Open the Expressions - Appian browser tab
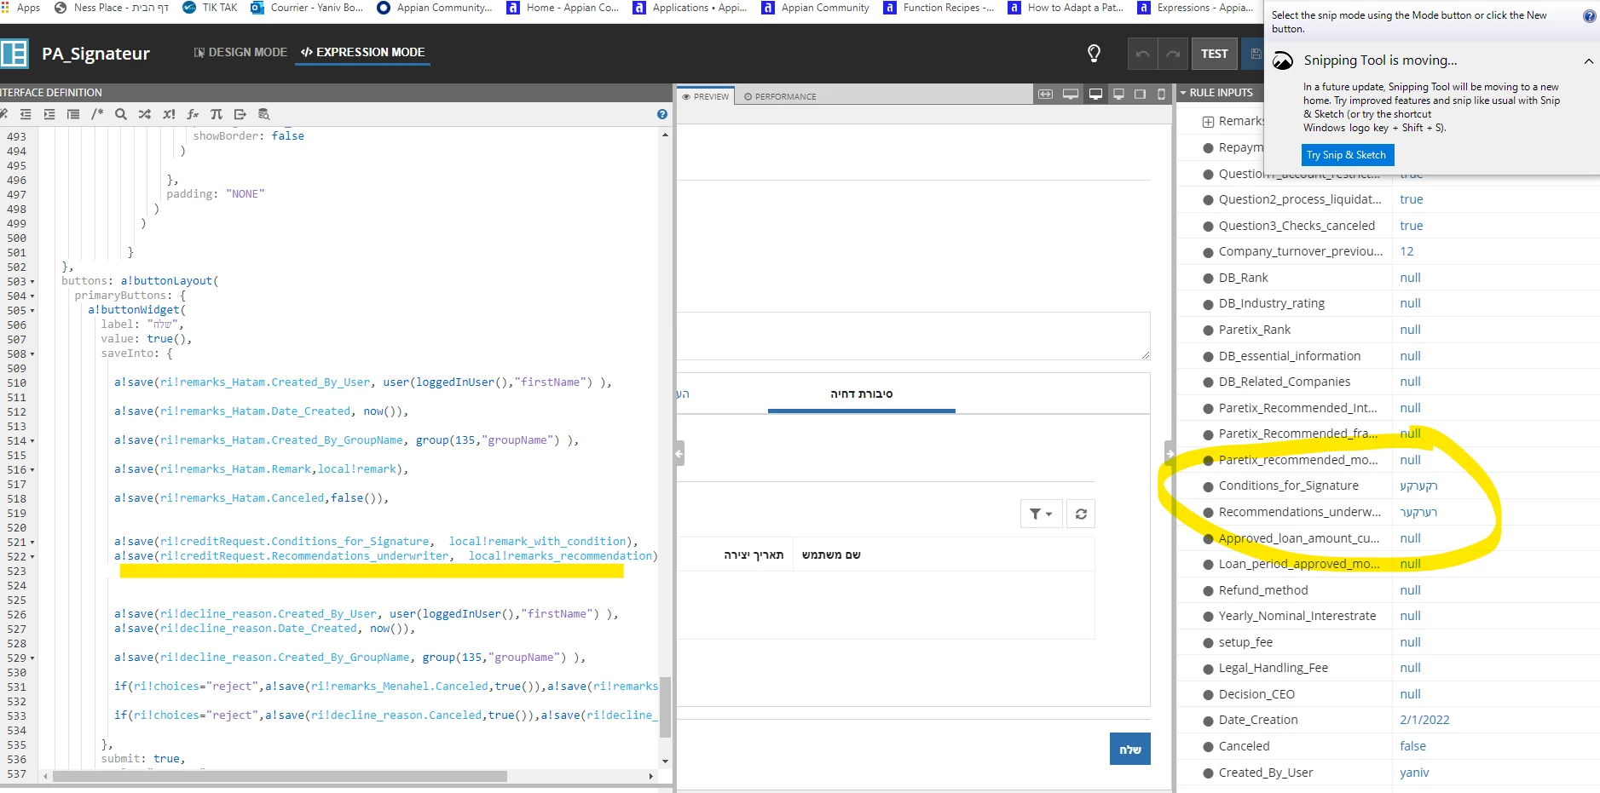 click(1197, 8)
